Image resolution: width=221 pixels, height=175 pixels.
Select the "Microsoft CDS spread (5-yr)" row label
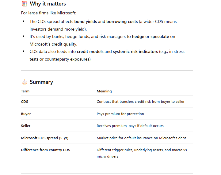(44, 138)
